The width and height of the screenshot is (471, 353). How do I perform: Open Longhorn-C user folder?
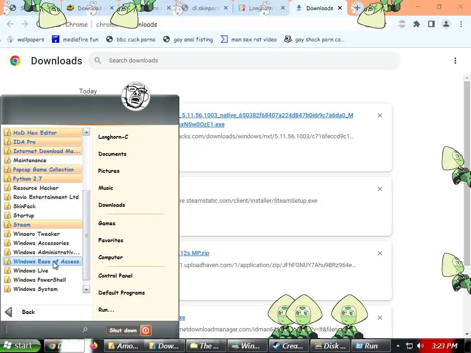(113, 137)
